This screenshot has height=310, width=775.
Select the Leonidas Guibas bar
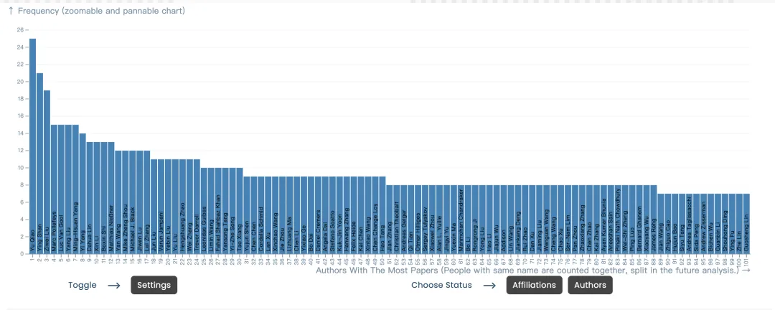204,211
